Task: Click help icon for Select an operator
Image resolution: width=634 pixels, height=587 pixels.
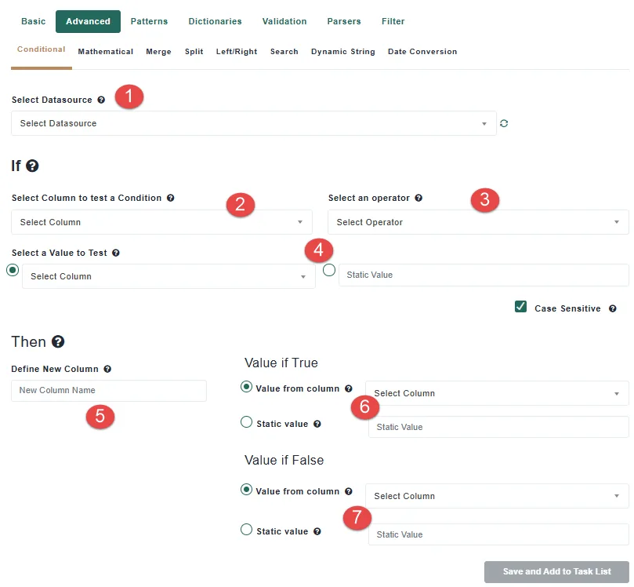Action: coord(418,198)
